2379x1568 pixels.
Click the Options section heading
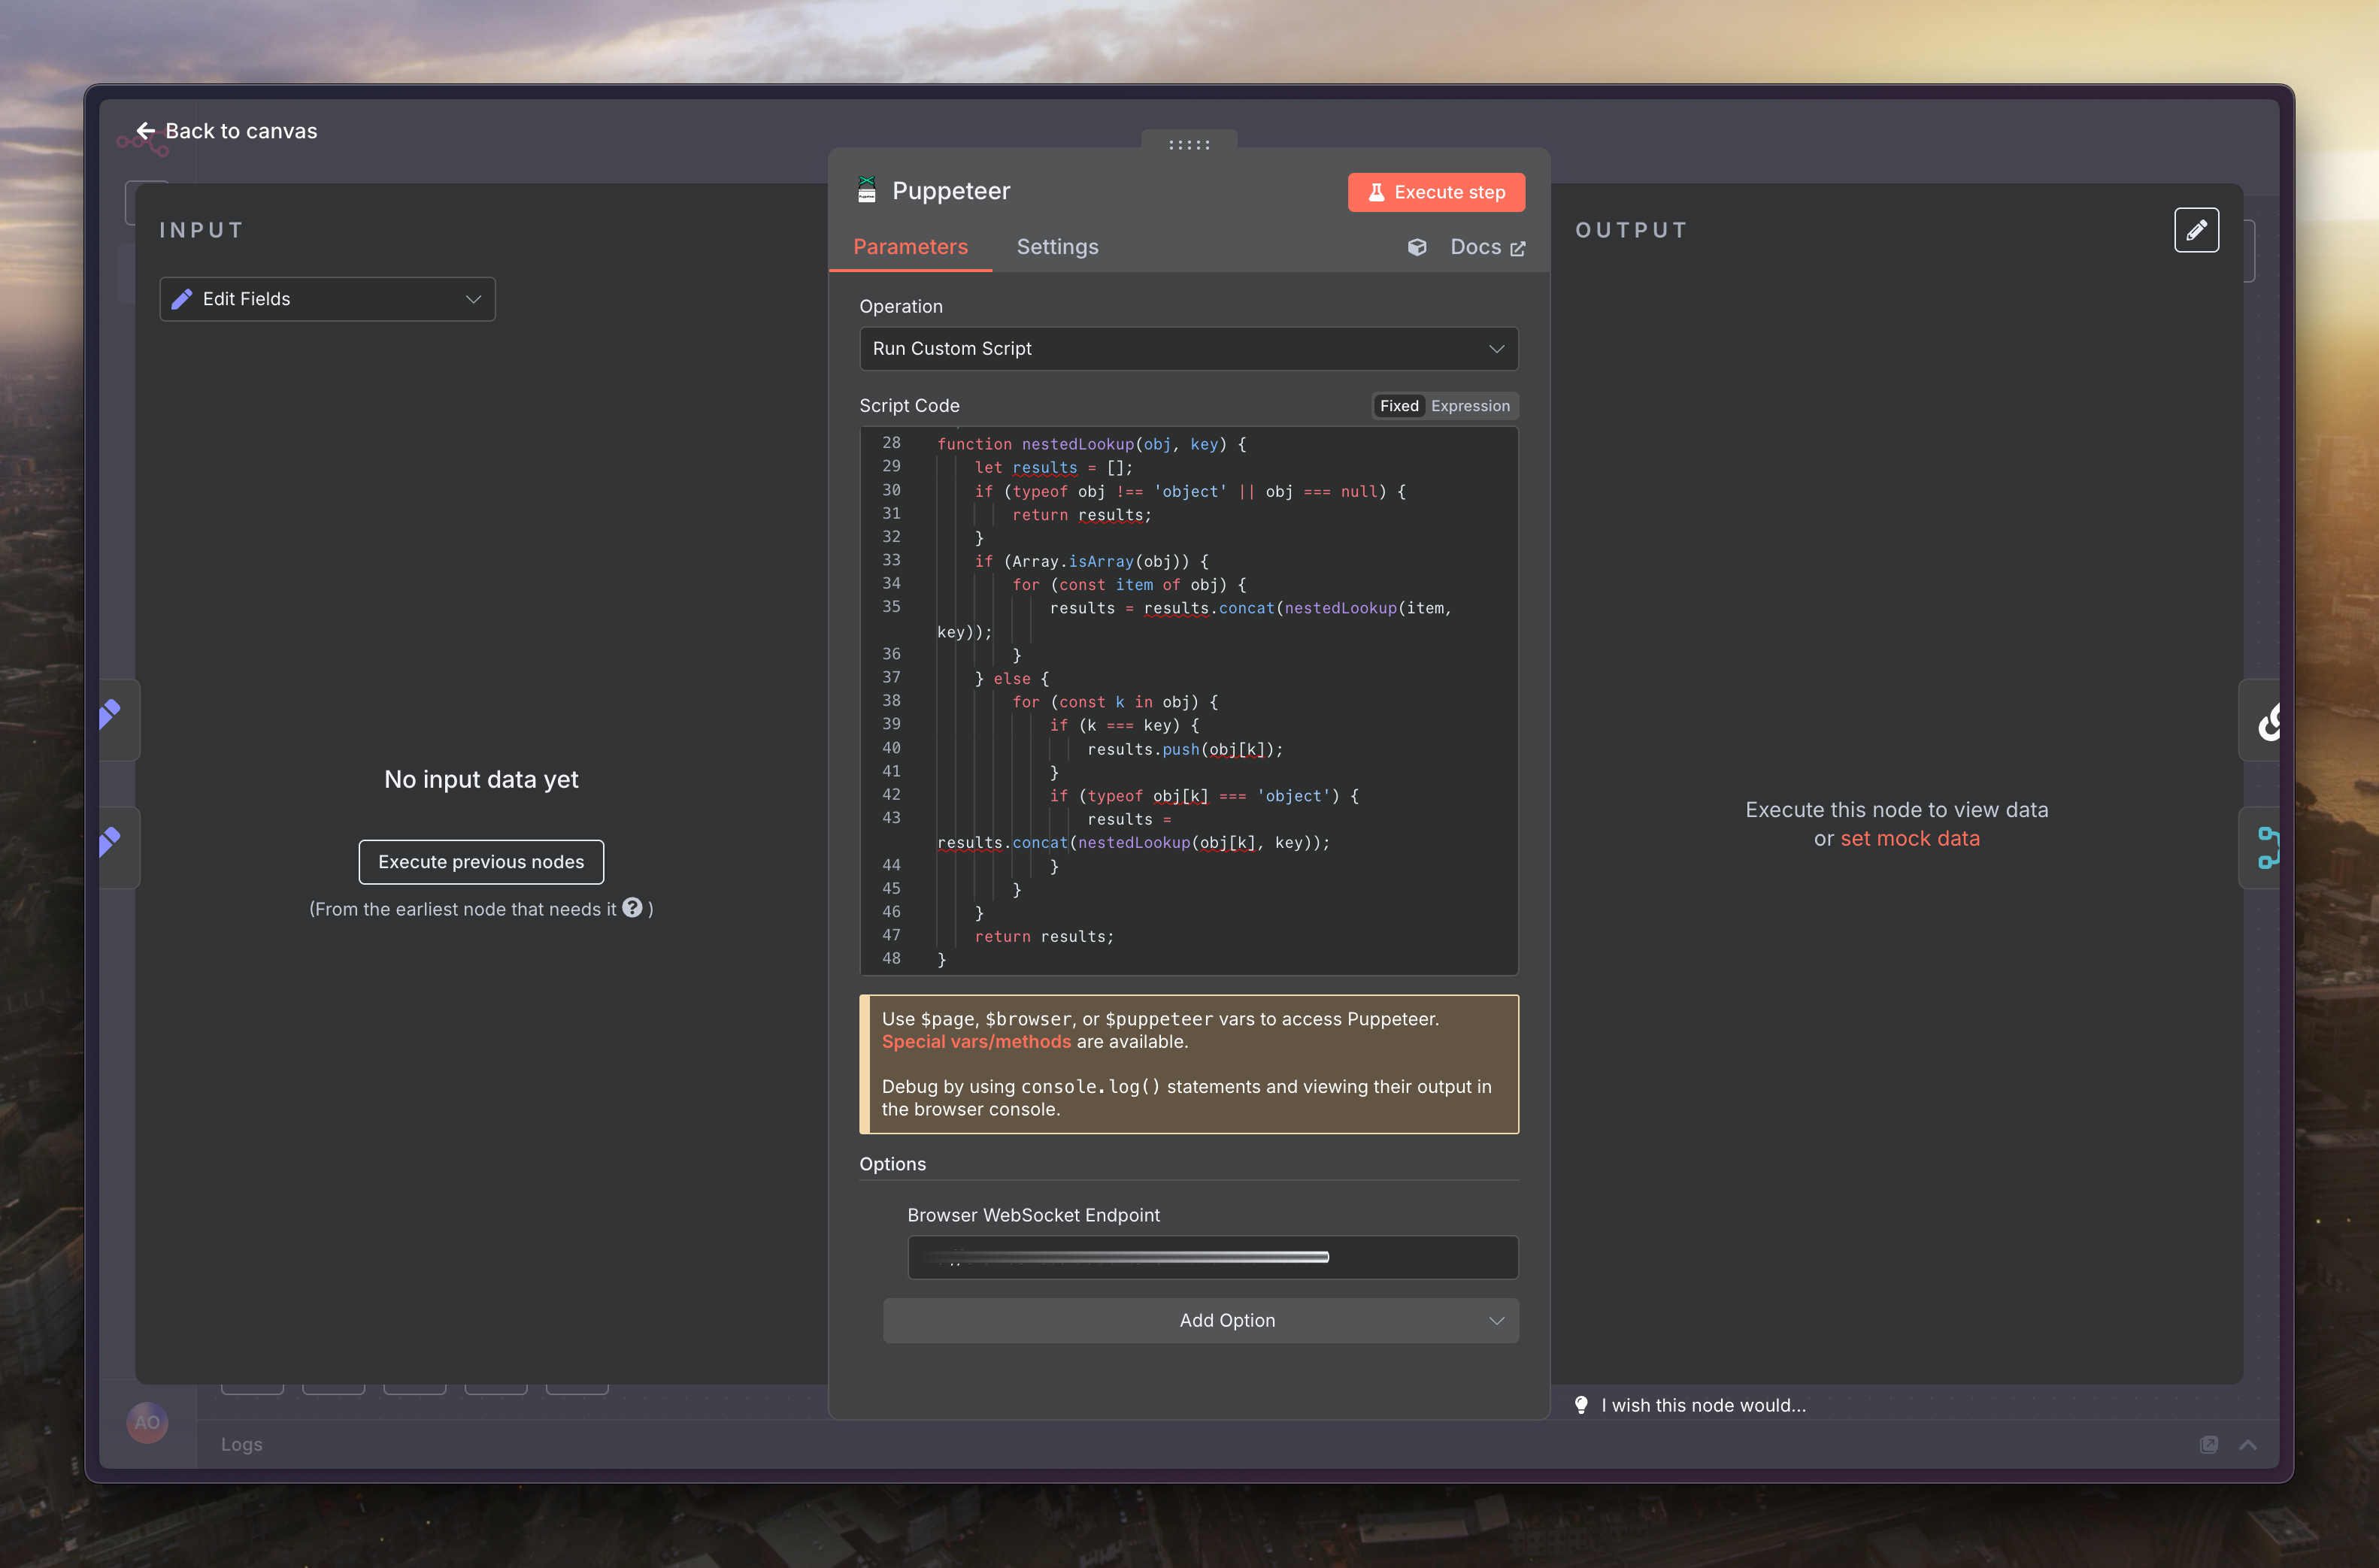(892, 1164)
